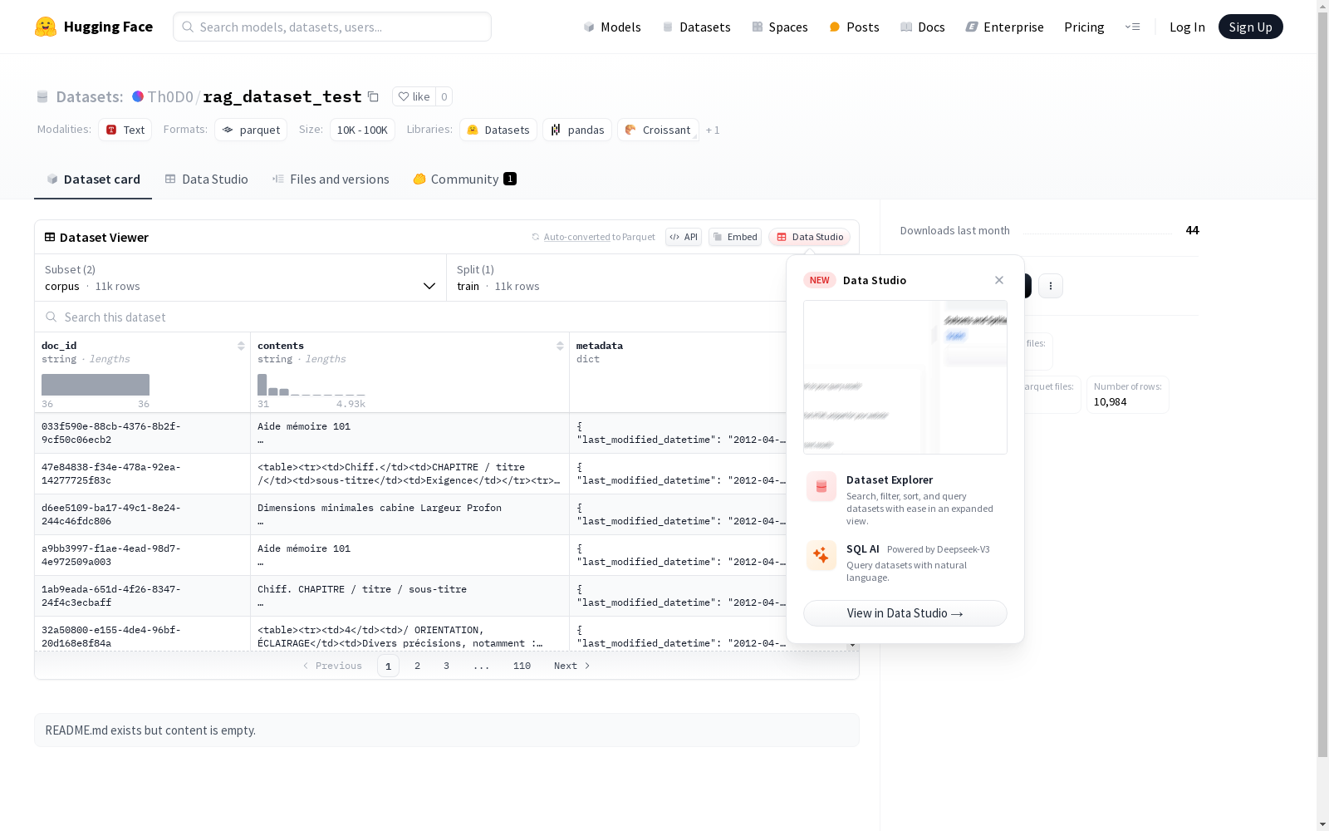Click the Croissant library tag
This screenshot has width=1329, height=831.
658,130
